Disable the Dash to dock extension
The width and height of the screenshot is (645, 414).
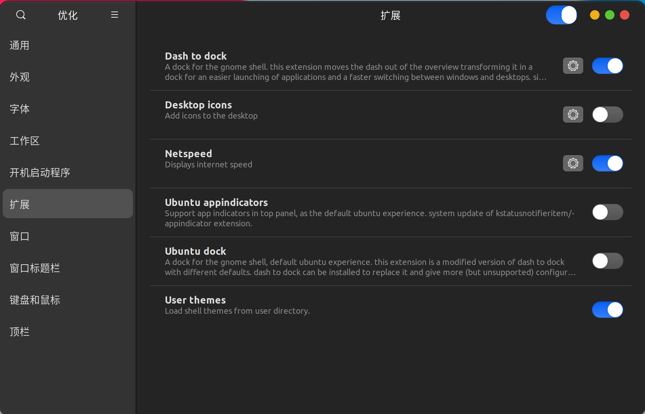pyautogui.click(x=607, y=66)
